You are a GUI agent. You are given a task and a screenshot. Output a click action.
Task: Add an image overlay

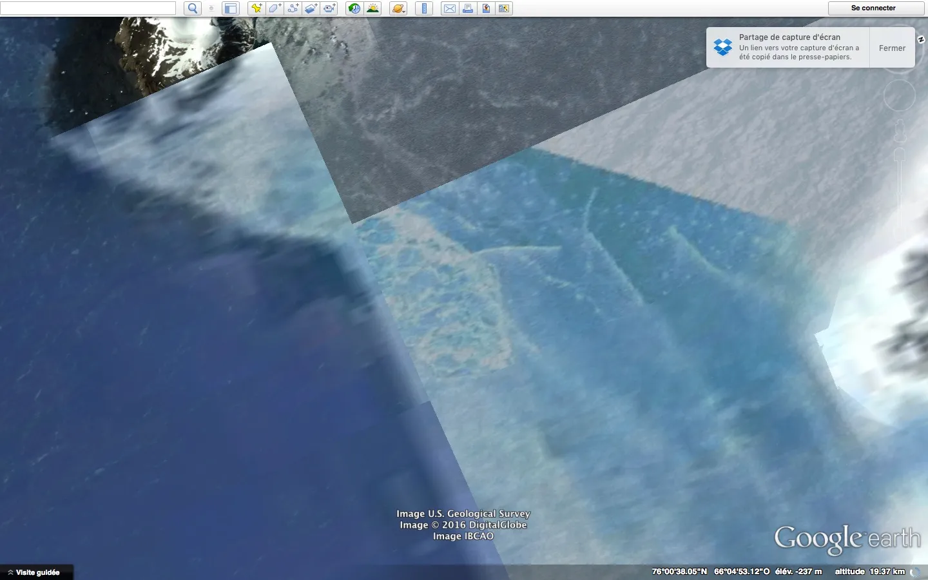tap(311, 8)
